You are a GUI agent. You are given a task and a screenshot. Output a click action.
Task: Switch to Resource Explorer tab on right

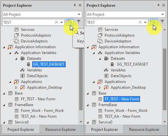coord(144,130)
